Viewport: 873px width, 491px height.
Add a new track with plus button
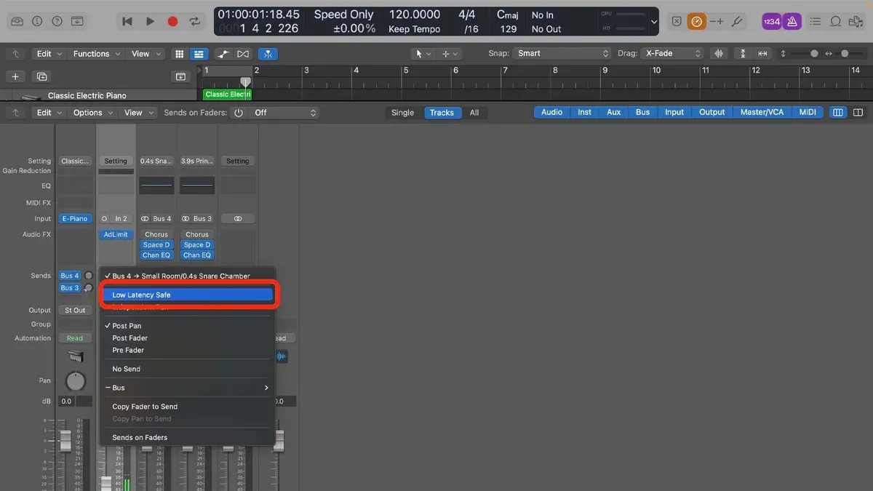pyautogui.click(x=15, y=76)
